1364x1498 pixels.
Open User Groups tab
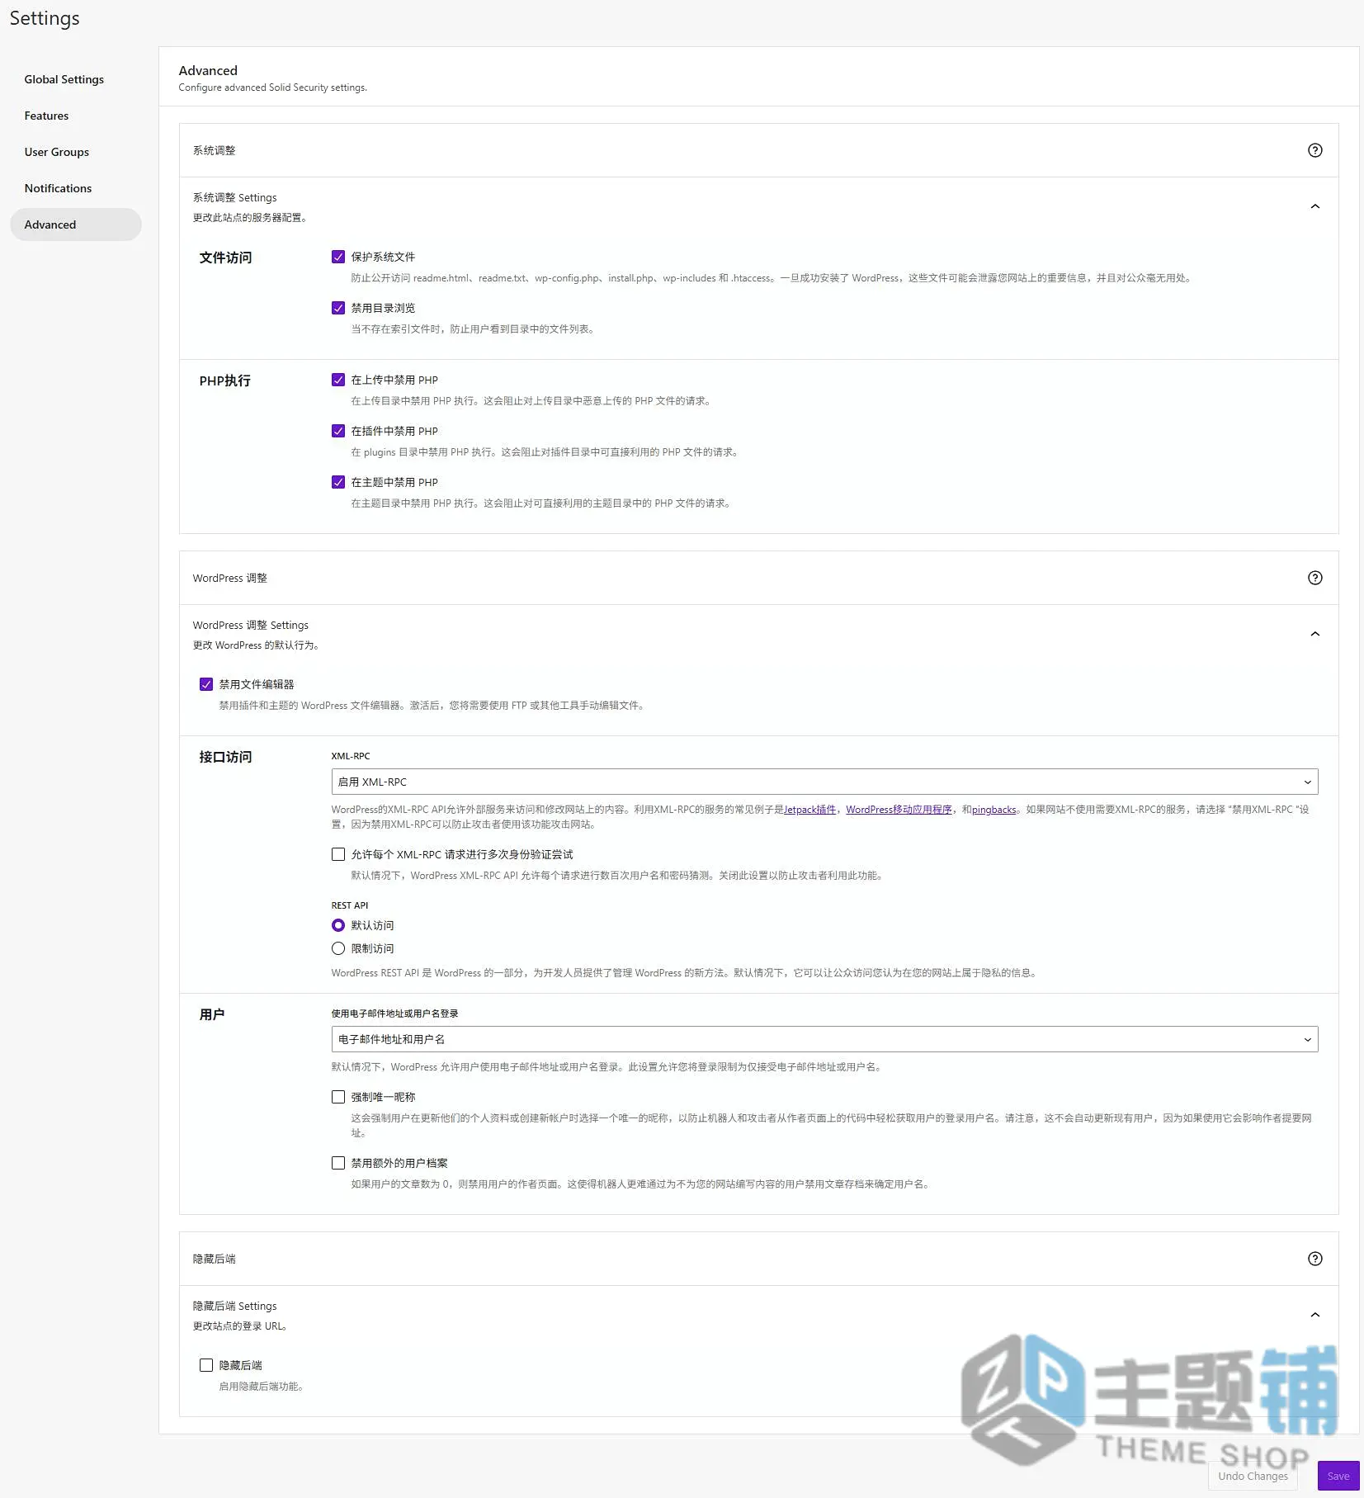[76, 152]
